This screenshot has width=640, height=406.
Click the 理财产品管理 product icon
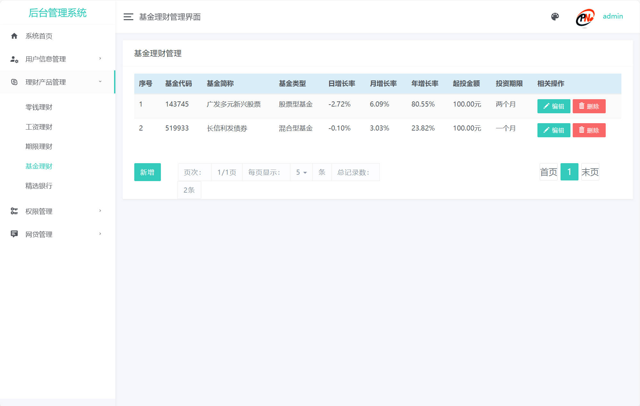[14, 82]
